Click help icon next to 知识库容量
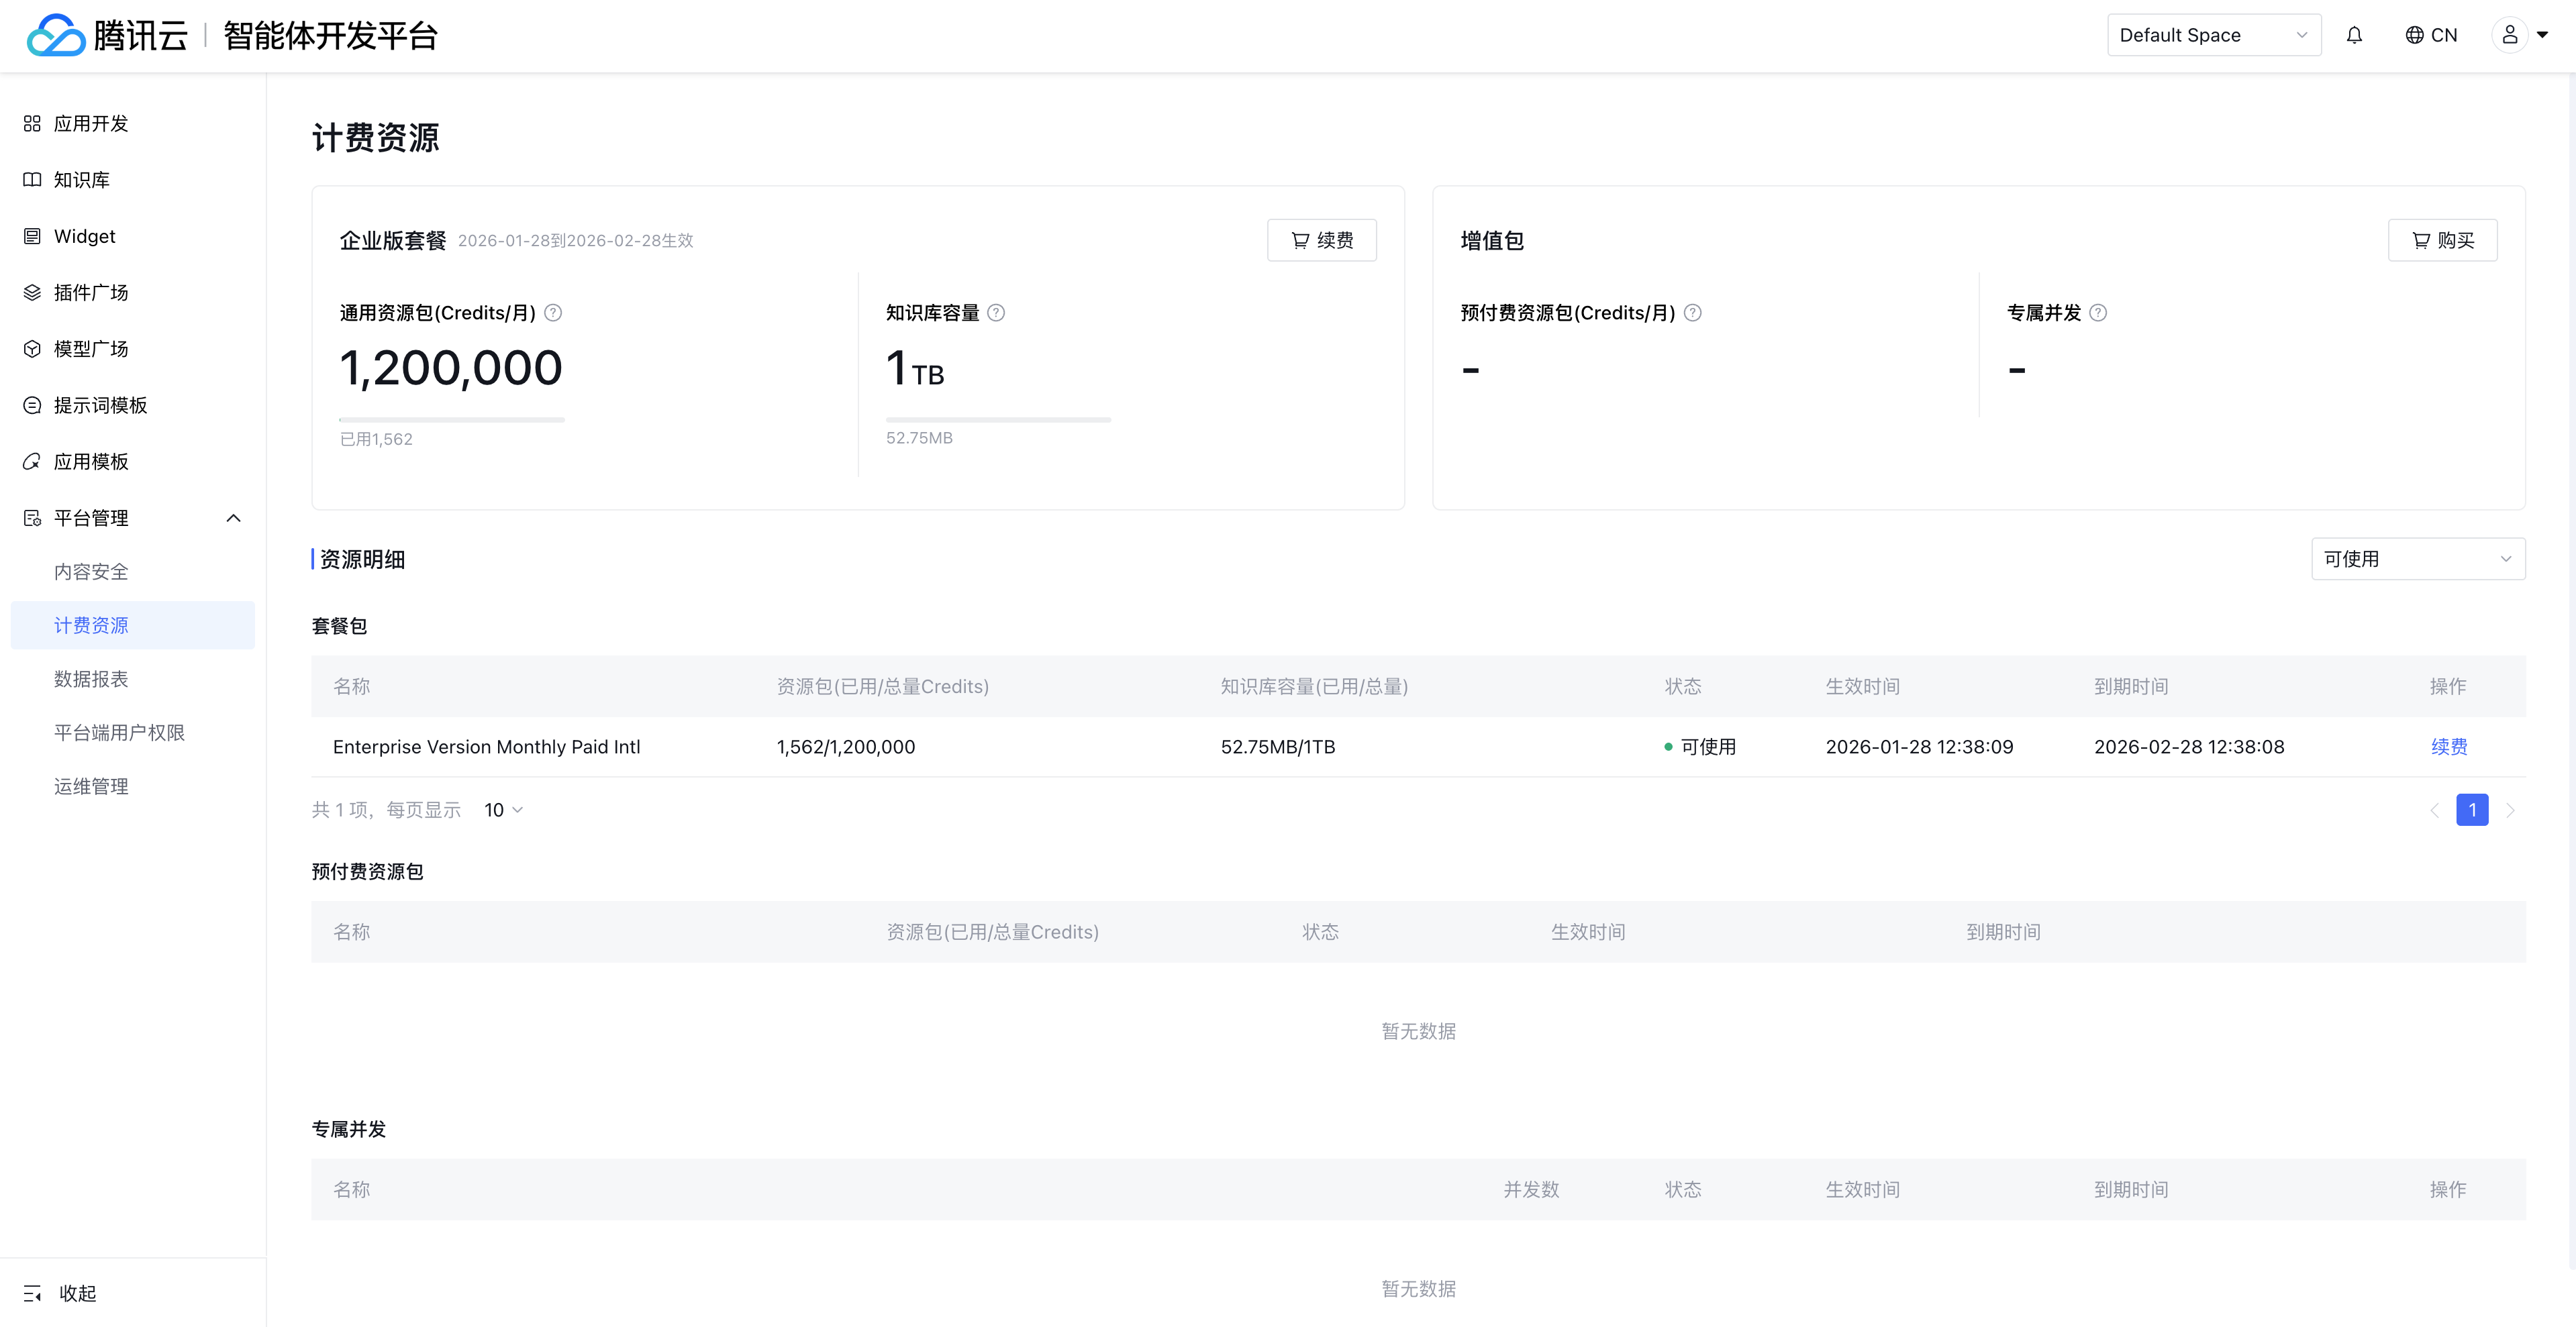 point(996,313)
